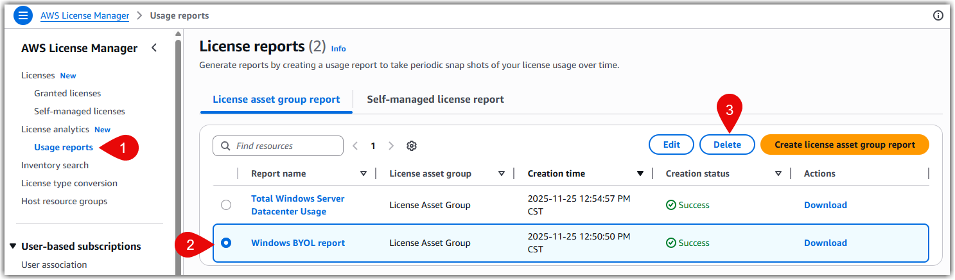Download the Total Windows Server Datacenter Usage report
Screen dimensions: 955x280
(825, 205)
